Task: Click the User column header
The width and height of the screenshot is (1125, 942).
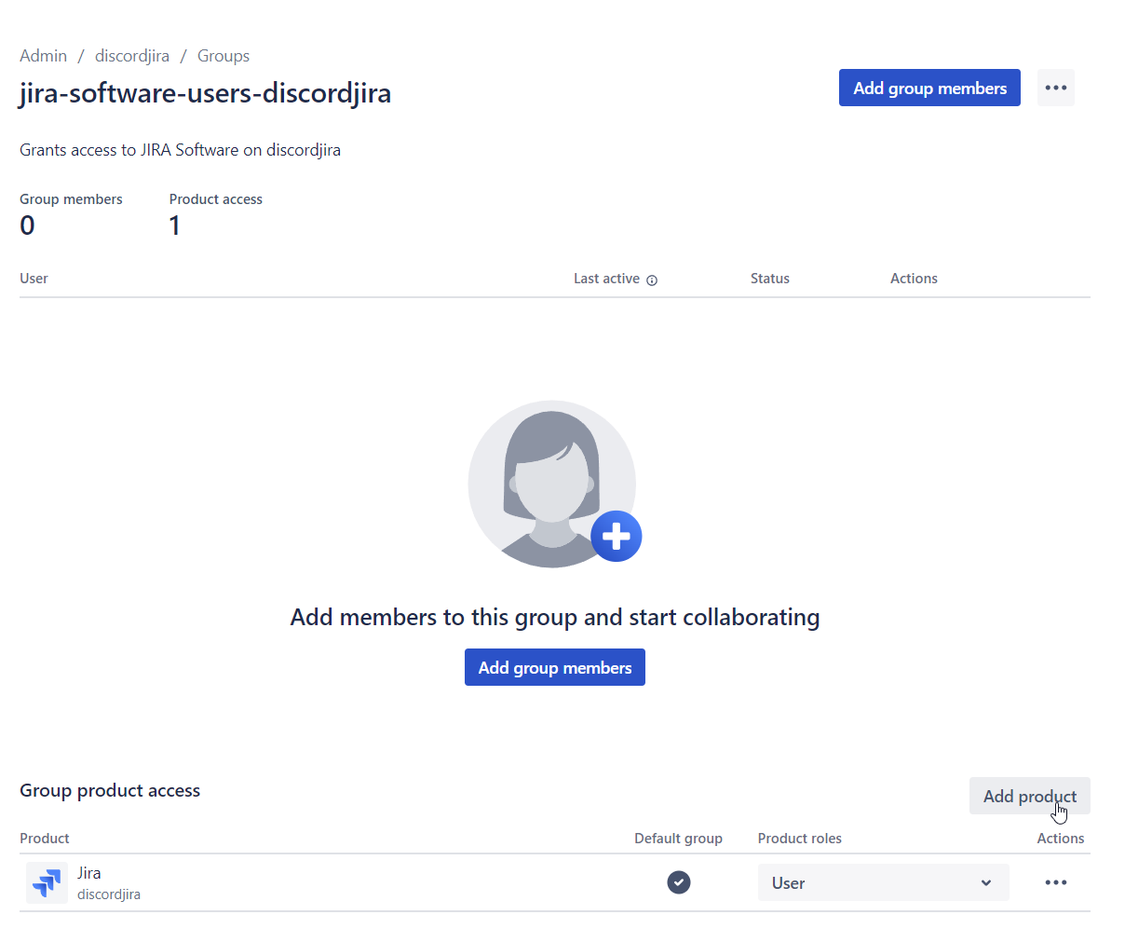Action: point(33,278)
